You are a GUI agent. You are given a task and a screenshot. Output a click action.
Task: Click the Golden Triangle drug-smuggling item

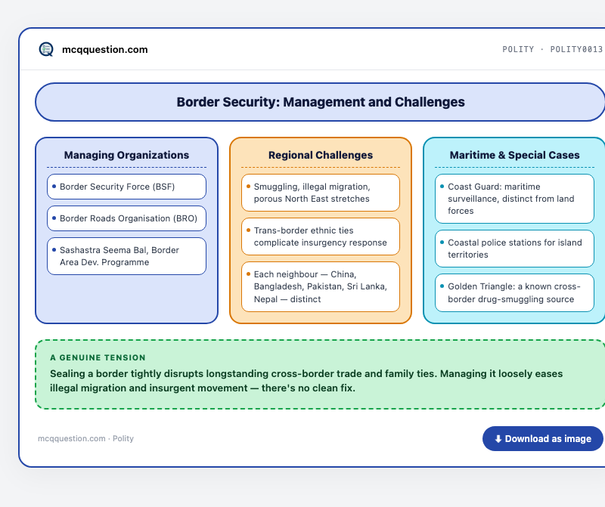(x=515, y=292)
